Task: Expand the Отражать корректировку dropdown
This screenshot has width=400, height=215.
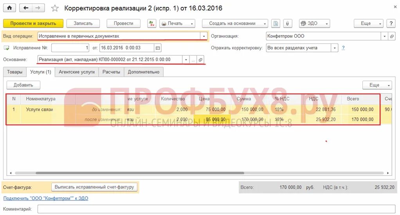Action: (x=334, y=48)
